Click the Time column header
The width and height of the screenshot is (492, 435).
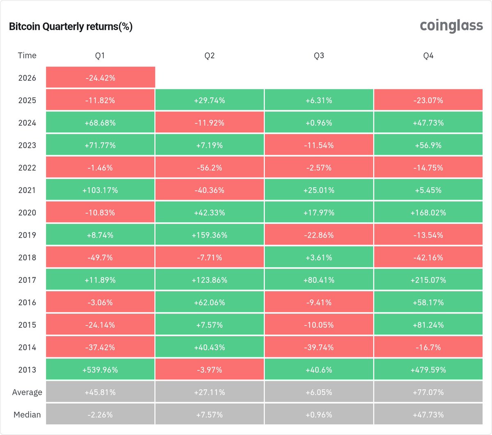coord(27,56)
